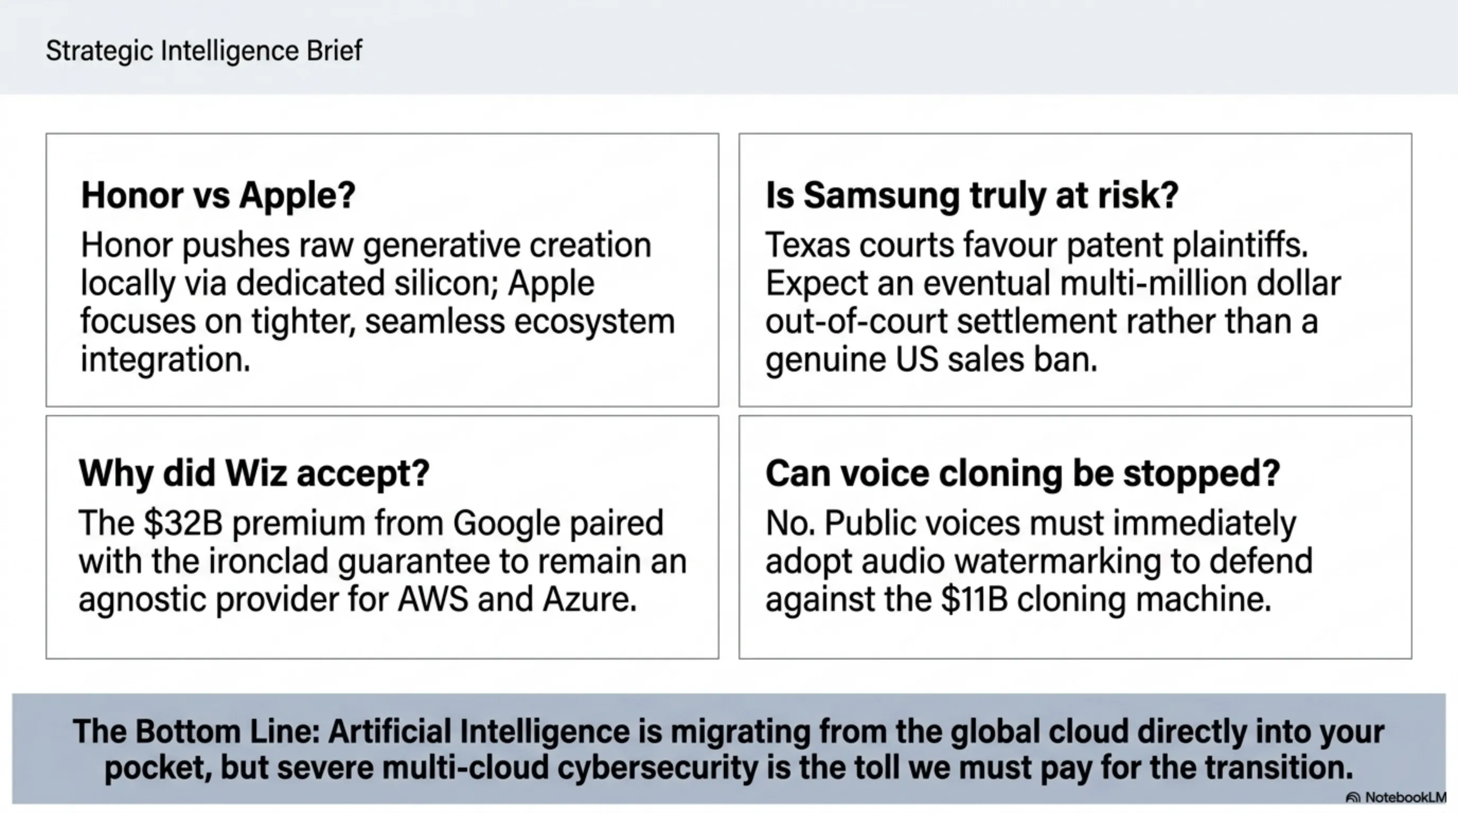
Task: Click "US sales ban" phrase in Samsung card
Action: [x=996, y=359]
